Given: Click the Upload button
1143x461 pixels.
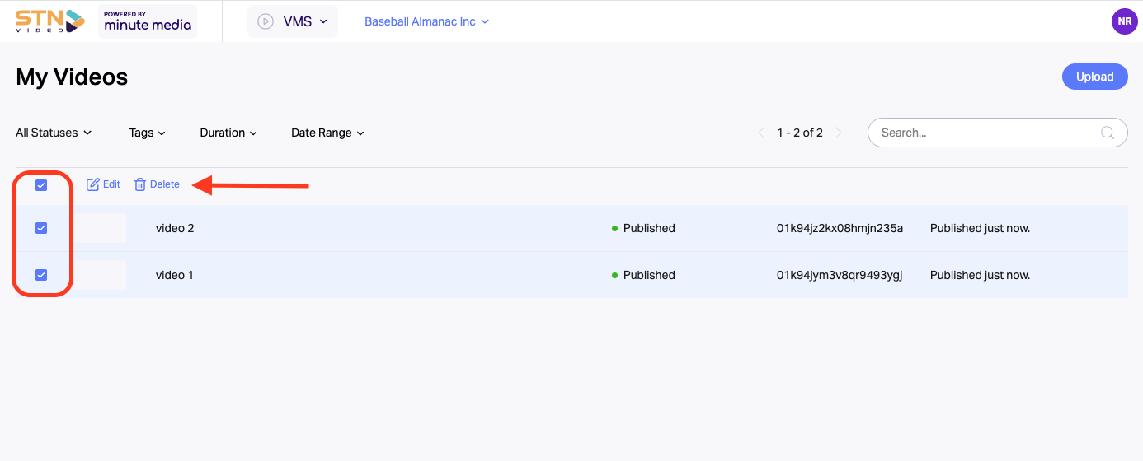Looking at the screenshot, I should [1095, 77].
